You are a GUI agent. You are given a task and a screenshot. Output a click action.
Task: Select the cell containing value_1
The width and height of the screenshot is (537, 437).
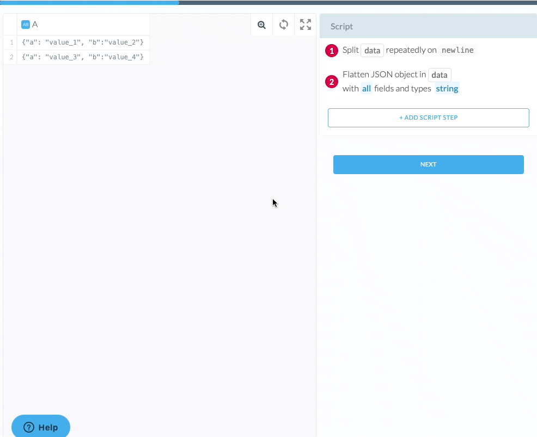tap(83, 41)
